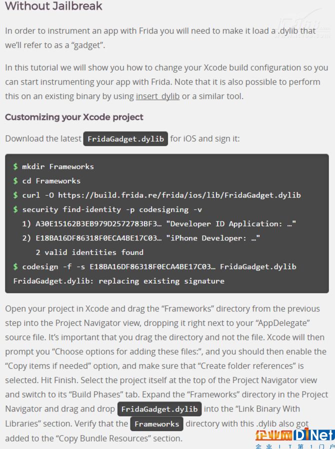Image resolution: width=335 pixels, height=449 pixels.
Task: Click the Developer ID Application identity line
Action: tap(159, 224)
